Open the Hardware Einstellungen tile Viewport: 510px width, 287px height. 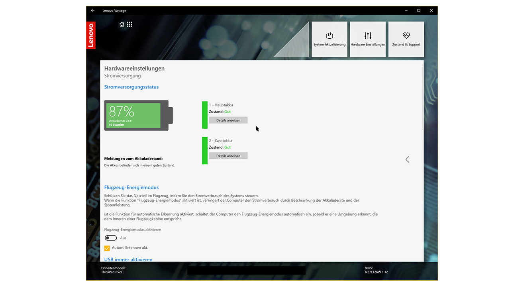pos(368,39)
